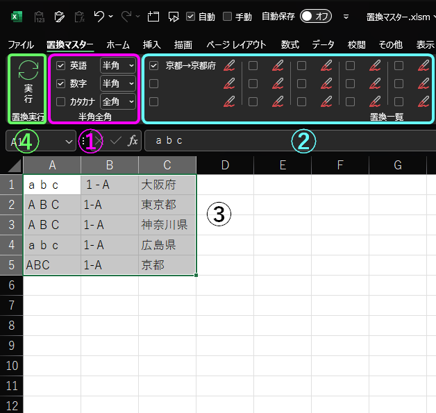Expand the Name Box dropdown arrow
The height and width of the screenshot is (413, 436).
click(69, 142)
